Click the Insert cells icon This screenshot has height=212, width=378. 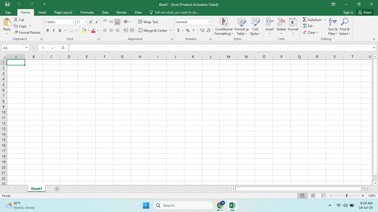(x=270, y=22)
